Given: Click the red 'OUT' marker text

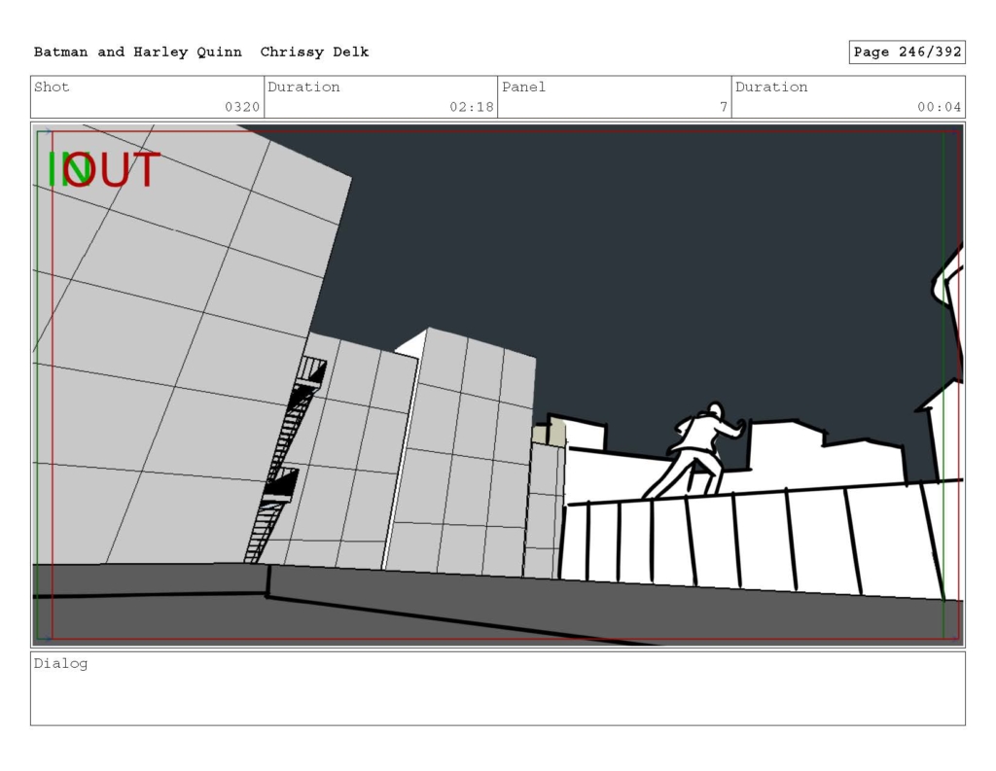Looking at the screenshot, I should 113,169.
